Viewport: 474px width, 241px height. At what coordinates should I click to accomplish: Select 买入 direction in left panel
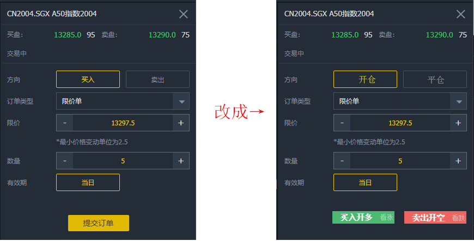[88, 80]
